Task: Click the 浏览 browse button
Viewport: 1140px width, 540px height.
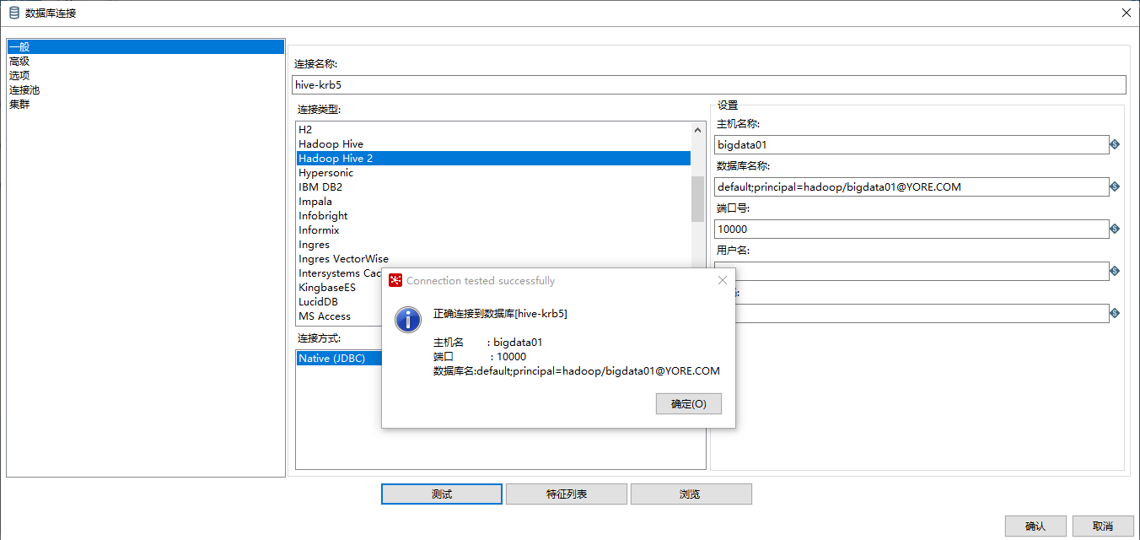Action: 691,494
